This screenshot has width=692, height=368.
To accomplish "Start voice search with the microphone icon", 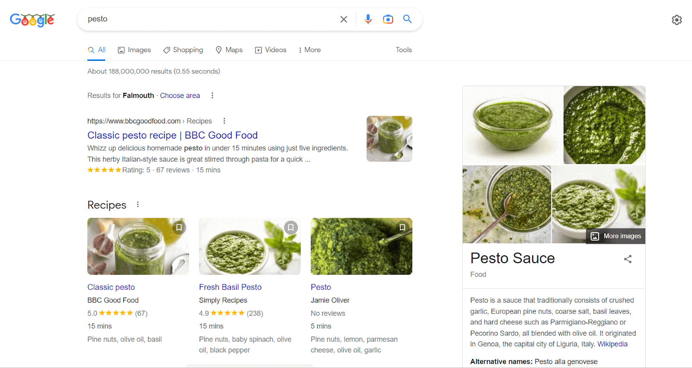I will tap(368, 19).
